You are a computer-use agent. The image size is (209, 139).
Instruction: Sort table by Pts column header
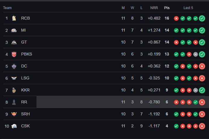pyautogui.click(x=167, y=8)
